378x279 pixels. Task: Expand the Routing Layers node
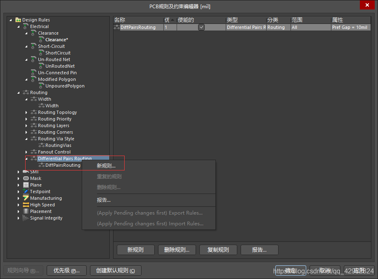tap(26, 125)
